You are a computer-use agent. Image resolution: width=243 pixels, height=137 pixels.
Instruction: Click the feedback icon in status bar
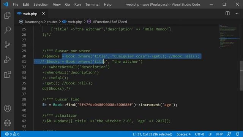click(229, 134)
